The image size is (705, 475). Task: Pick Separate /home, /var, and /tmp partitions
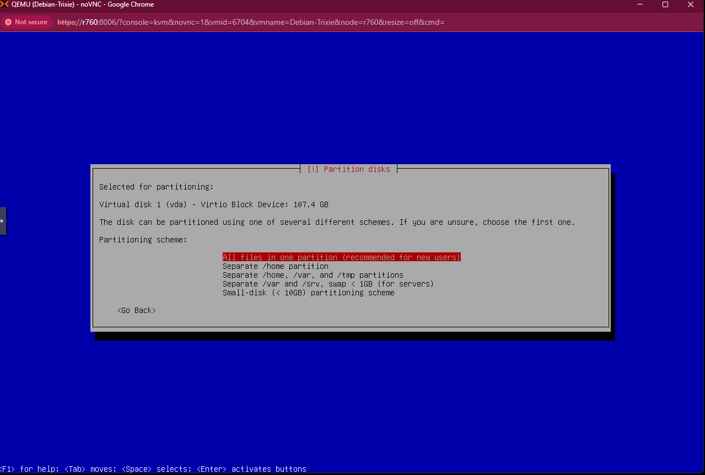tap(313, 275)
